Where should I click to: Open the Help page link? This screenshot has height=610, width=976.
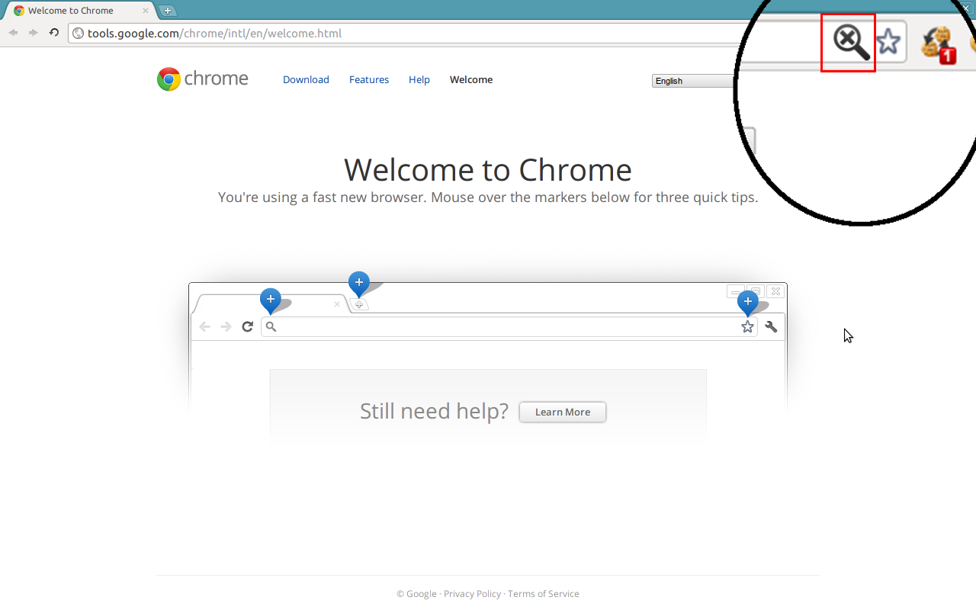coord(419,79)
